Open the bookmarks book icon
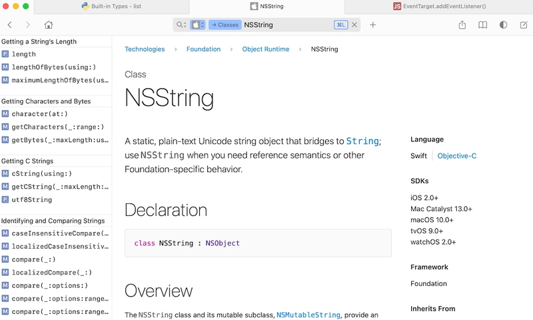Viewport: 533px width, 320px height. pyautogui.click(x=482, y=25)
